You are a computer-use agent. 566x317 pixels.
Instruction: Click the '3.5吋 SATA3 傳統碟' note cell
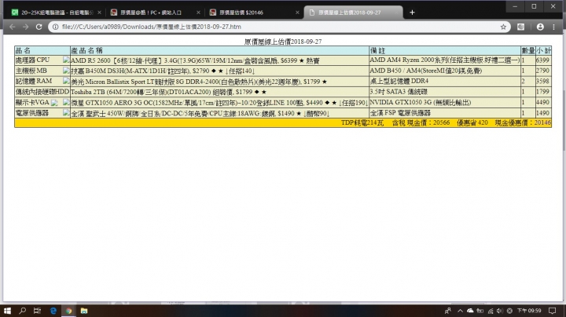pyautogui.click(x=445, y=92)
